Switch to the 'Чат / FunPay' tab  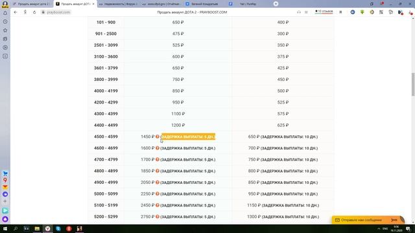point(248,4)
